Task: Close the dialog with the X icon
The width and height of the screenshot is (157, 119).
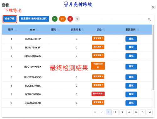Action: pos(153,7)
